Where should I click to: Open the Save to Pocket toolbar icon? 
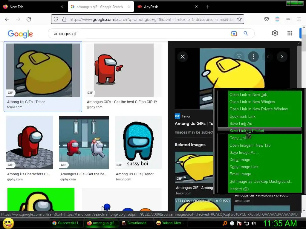pyautogui.click(x=267, y=19)
